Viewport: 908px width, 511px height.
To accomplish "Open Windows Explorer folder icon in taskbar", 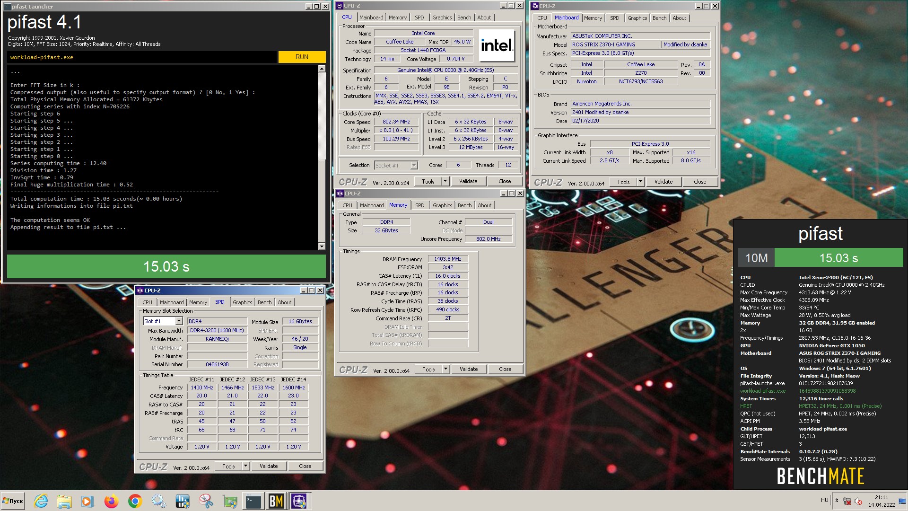I will click(x=64, y=501).
